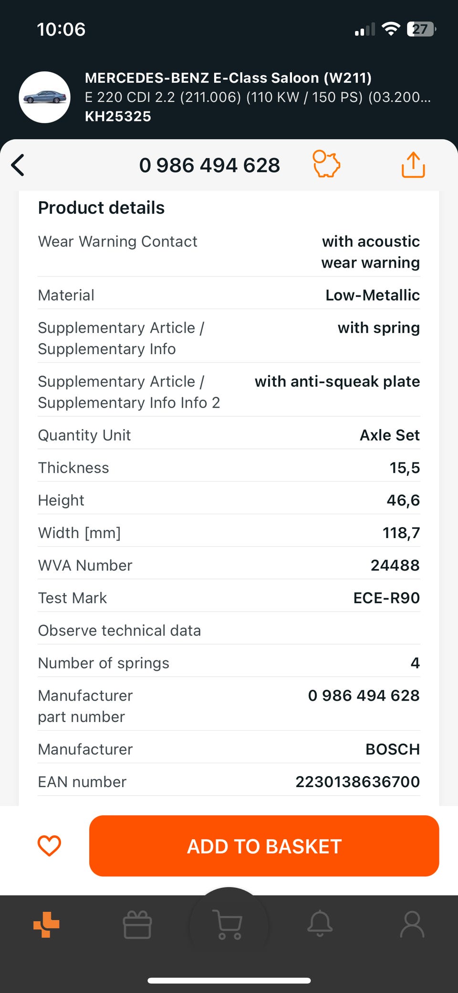Tap the back arrow chevron
458x993 pixels.
[x=18, y=165]
